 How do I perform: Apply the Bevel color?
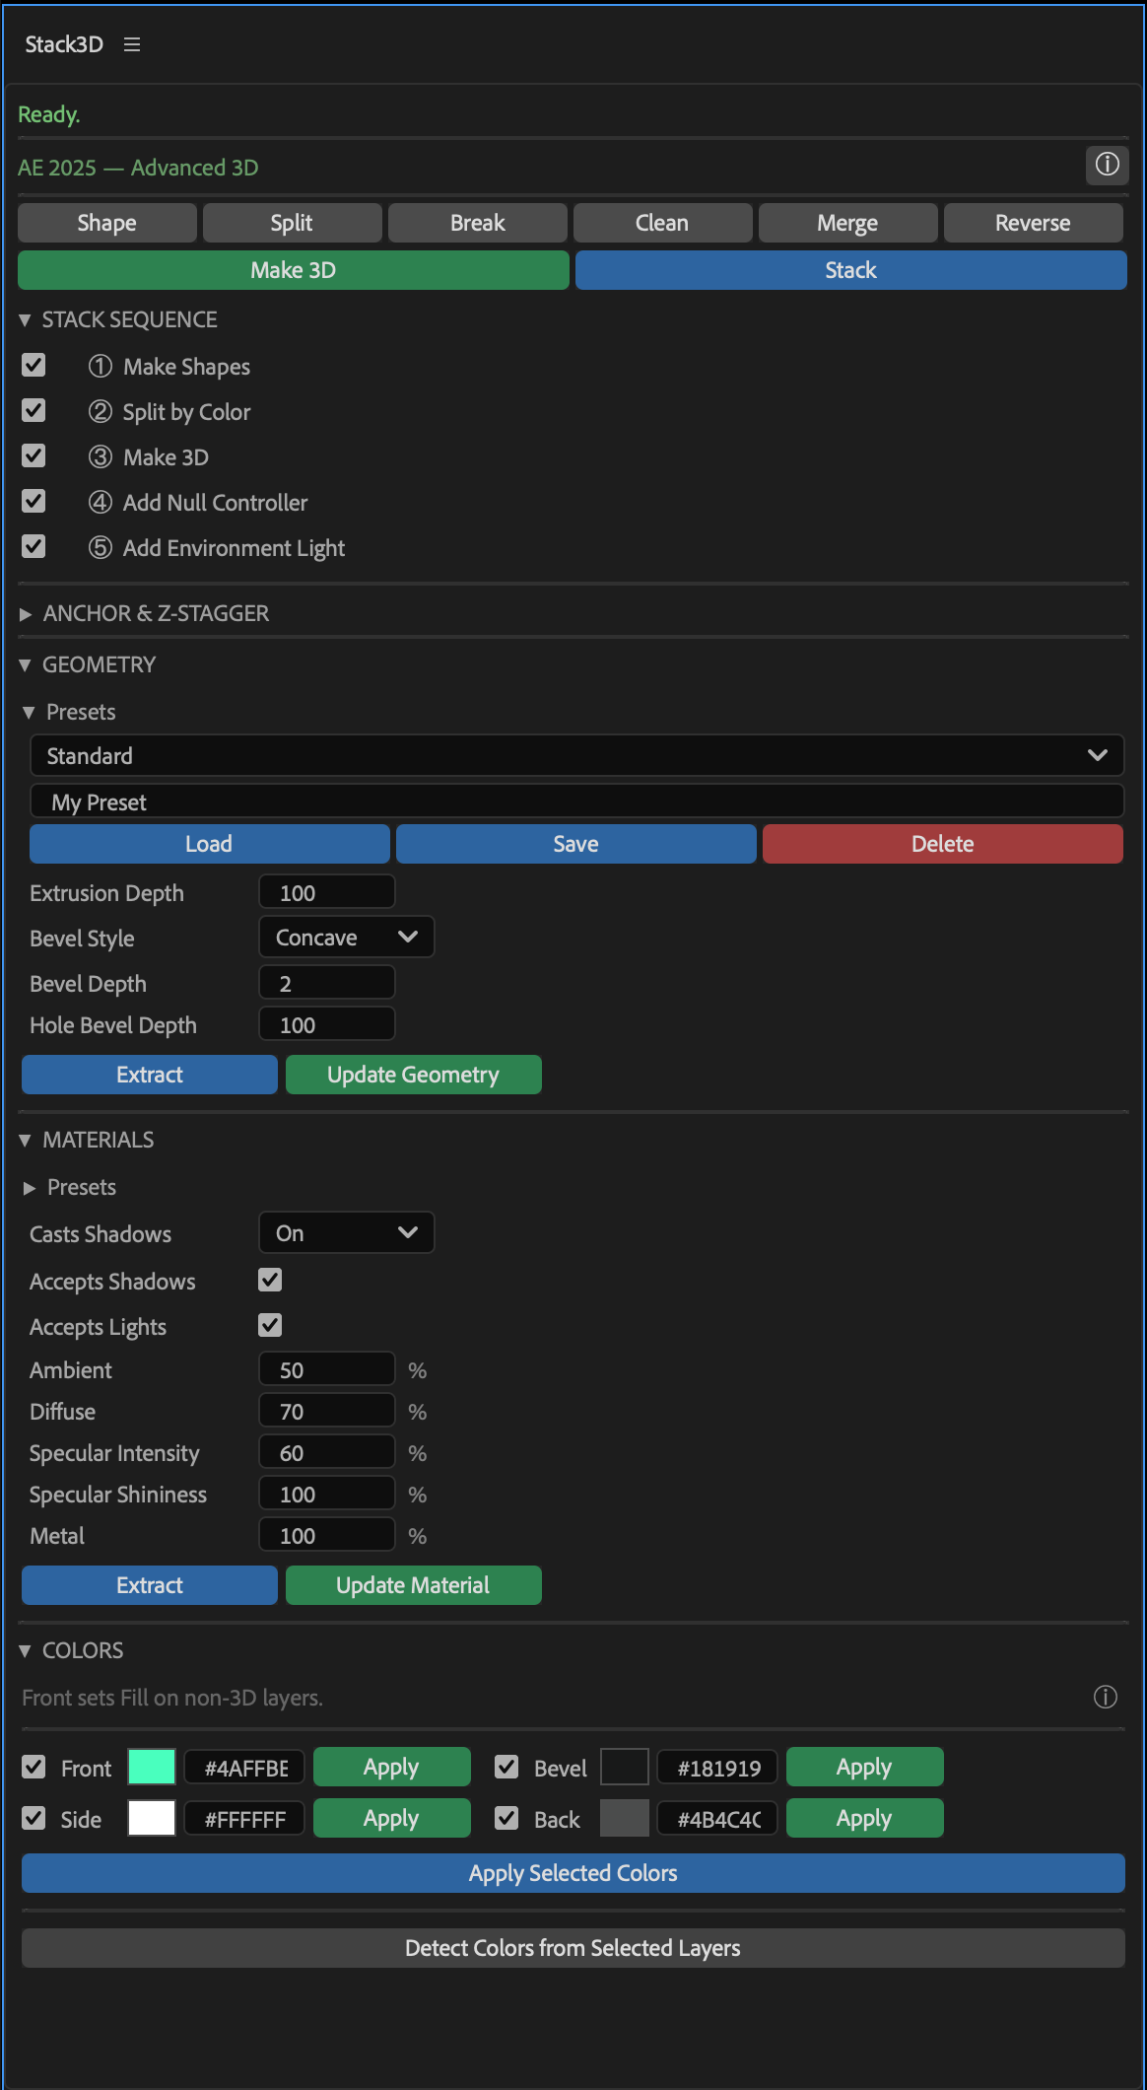865,1767
